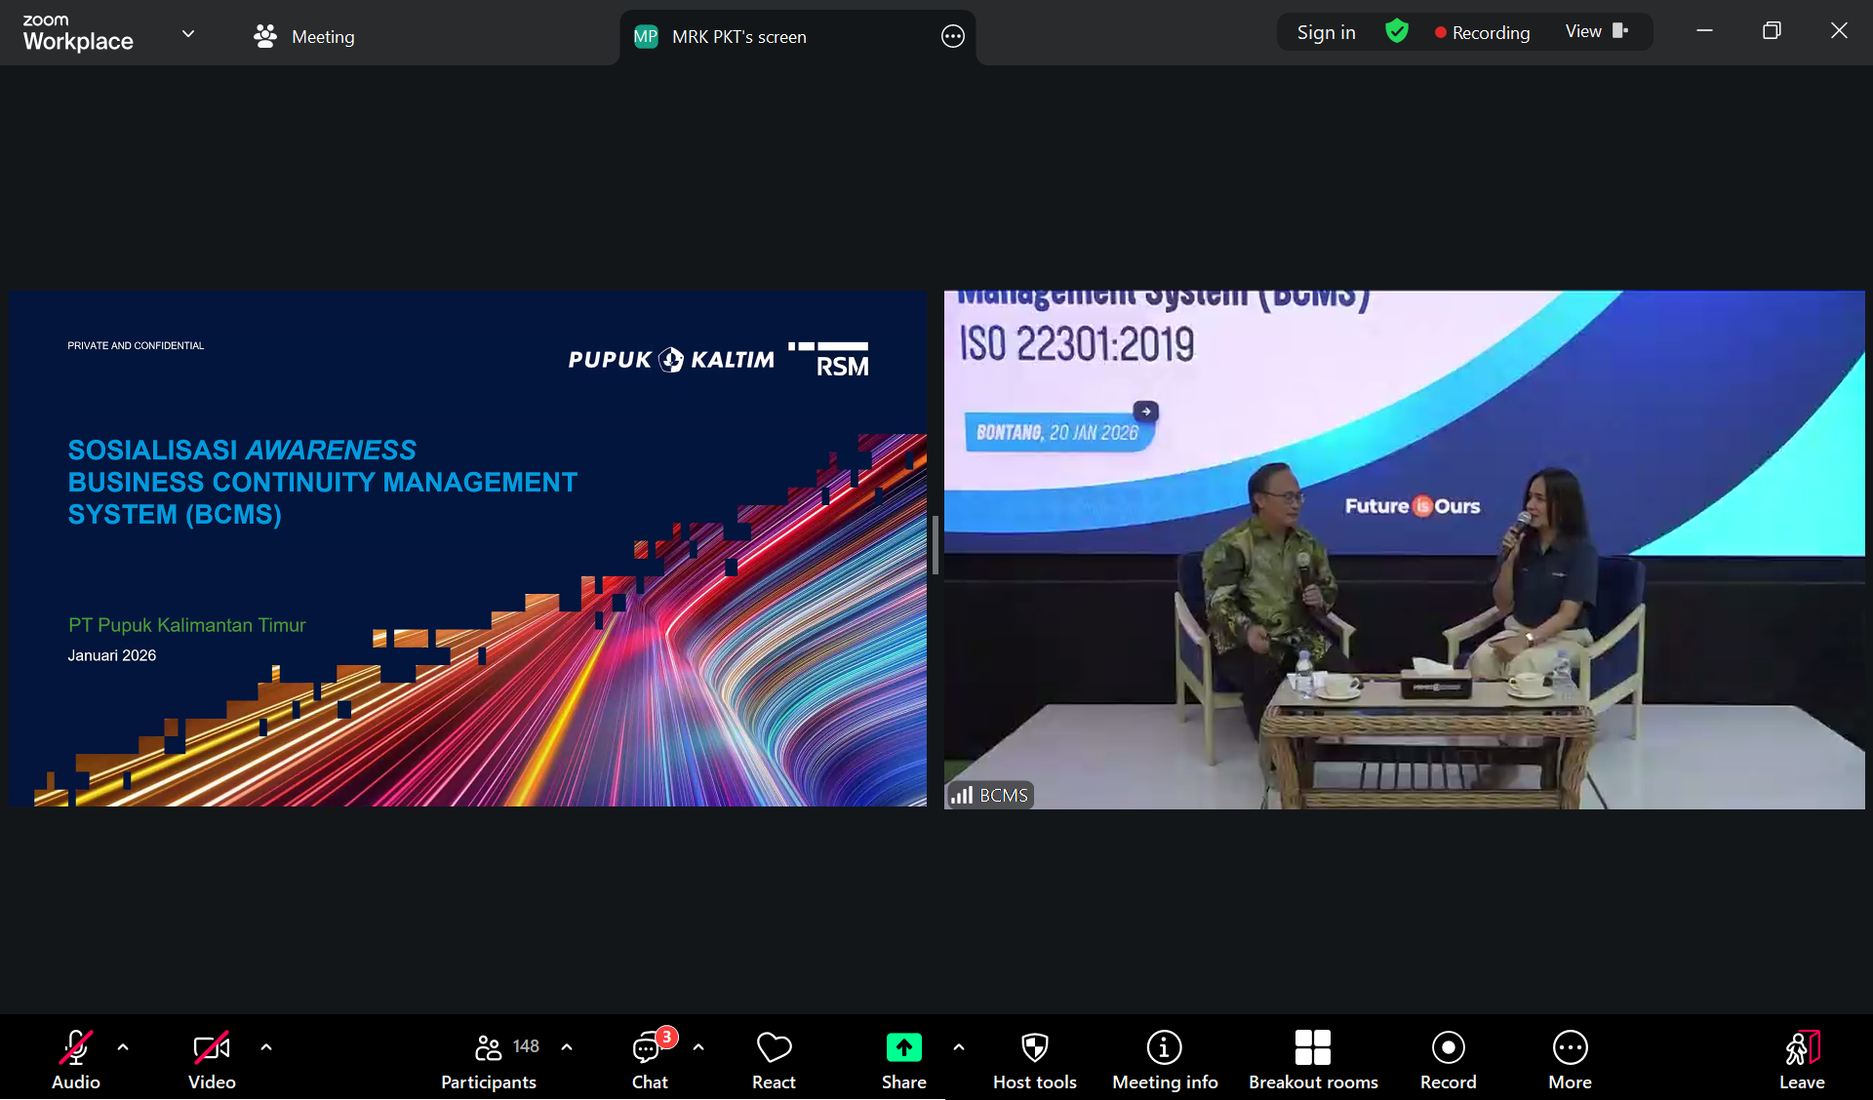Expand the audio options arrow
1873x1100 pixels.
123,1047
